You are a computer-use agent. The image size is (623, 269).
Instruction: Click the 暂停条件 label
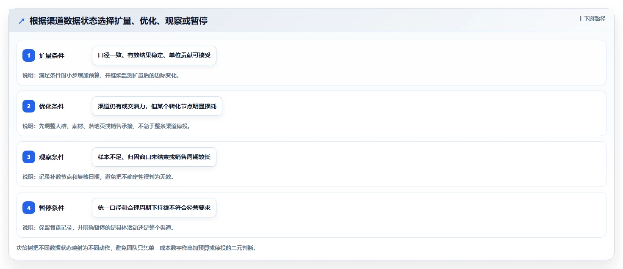(52, 208)
